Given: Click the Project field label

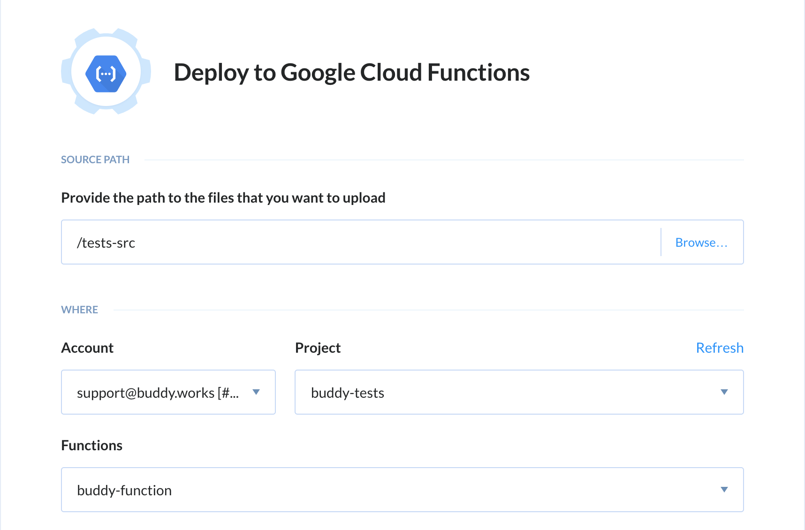Looking at the screenshot, I should [318, 348].
